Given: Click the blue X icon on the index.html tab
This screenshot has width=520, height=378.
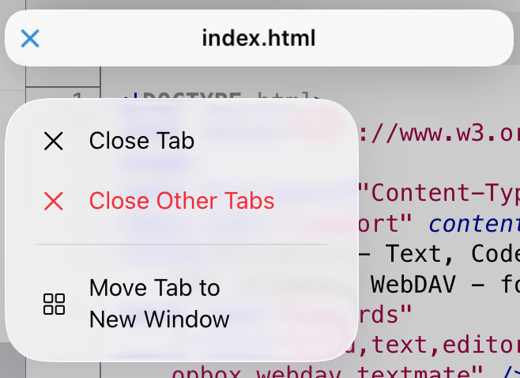Looking at the screenshot, I should click(30, 38).
